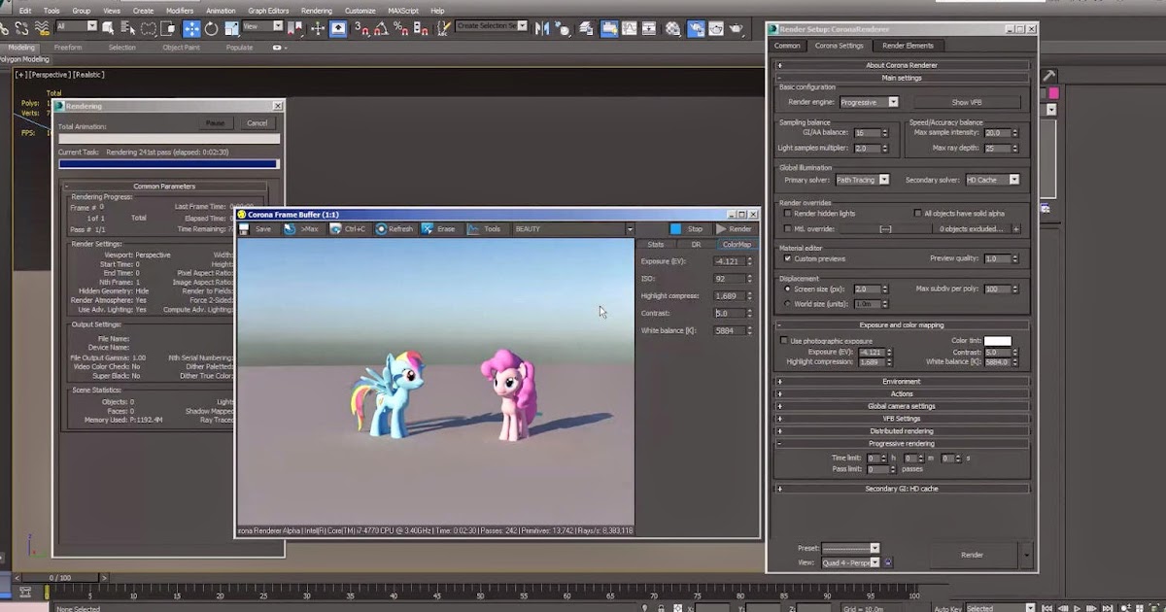Click Render button in Render Setup
Screen dimensions: 1166x612
click(972, 555)
